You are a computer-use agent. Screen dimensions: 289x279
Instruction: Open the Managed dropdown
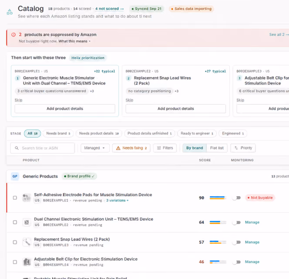[x=95, y=148]
